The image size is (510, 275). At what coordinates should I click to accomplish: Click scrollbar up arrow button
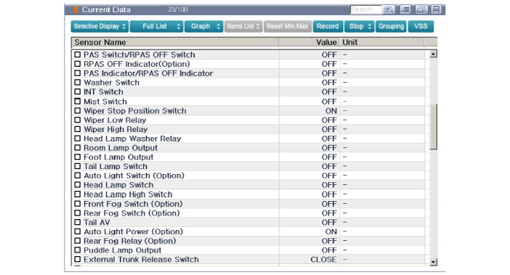pos(433,54)
